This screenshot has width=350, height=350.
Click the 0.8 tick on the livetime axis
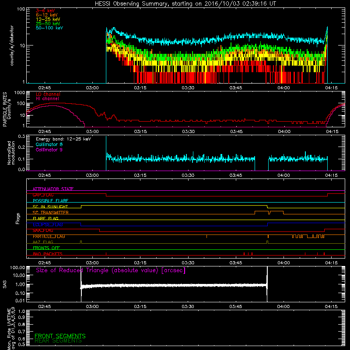21,325
